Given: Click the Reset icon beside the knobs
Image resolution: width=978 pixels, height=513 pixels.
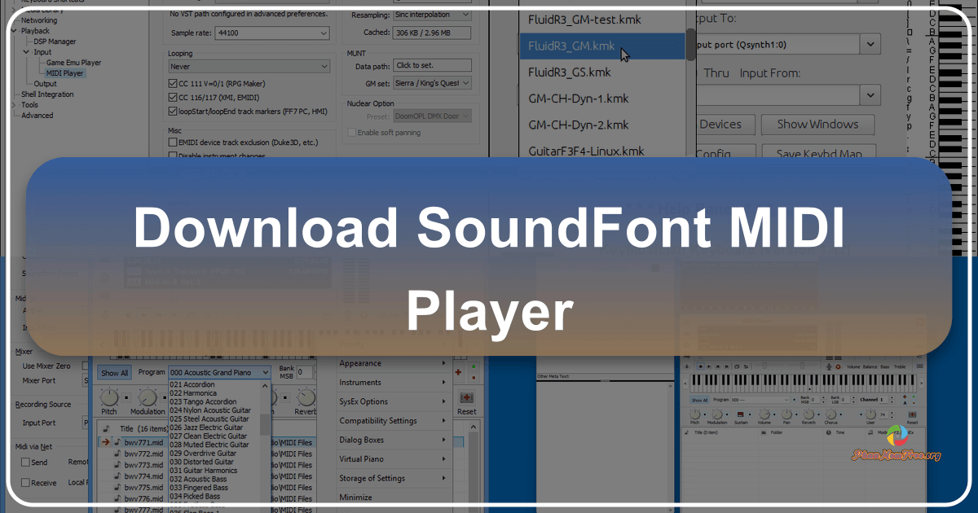Looking at the screenshot, I should pyautogui.click(x=466, y=397).
